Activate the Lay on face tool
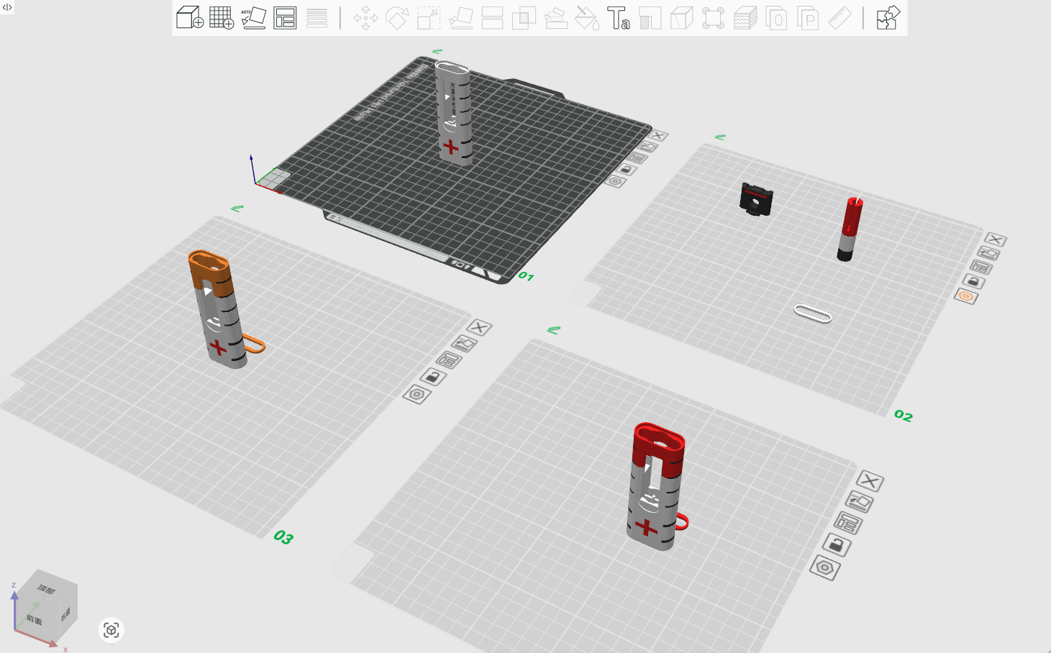Viewport: 1051px width, 653px height. point(460,17)
